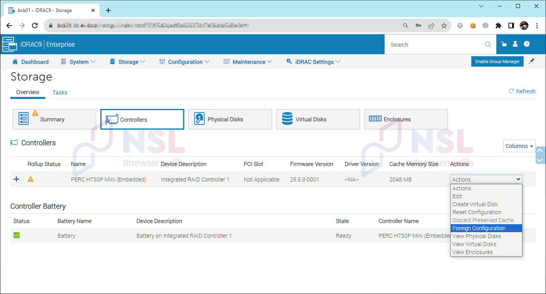Open the tab search chevron in title bar
The height and width of the screenshot is (294, 546).
tap(481, 6)
